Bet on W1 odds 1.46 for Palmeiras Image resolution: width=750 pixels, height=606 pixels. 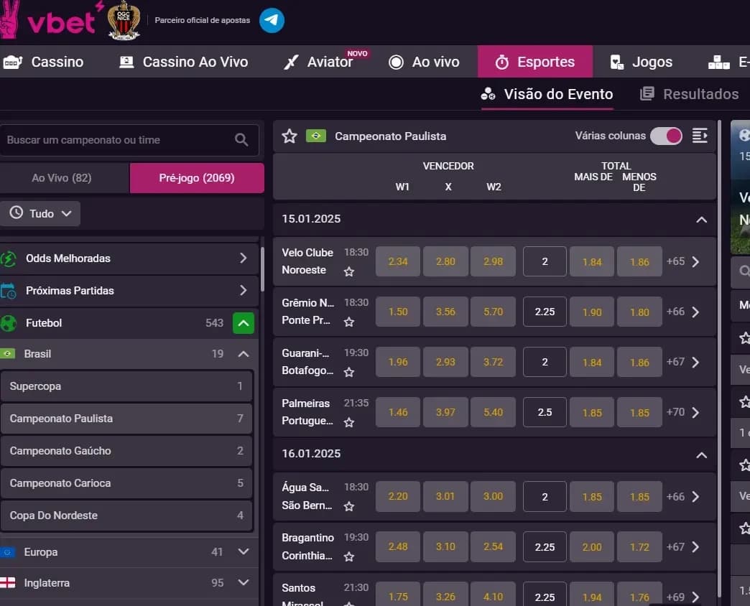click(398, 412)
